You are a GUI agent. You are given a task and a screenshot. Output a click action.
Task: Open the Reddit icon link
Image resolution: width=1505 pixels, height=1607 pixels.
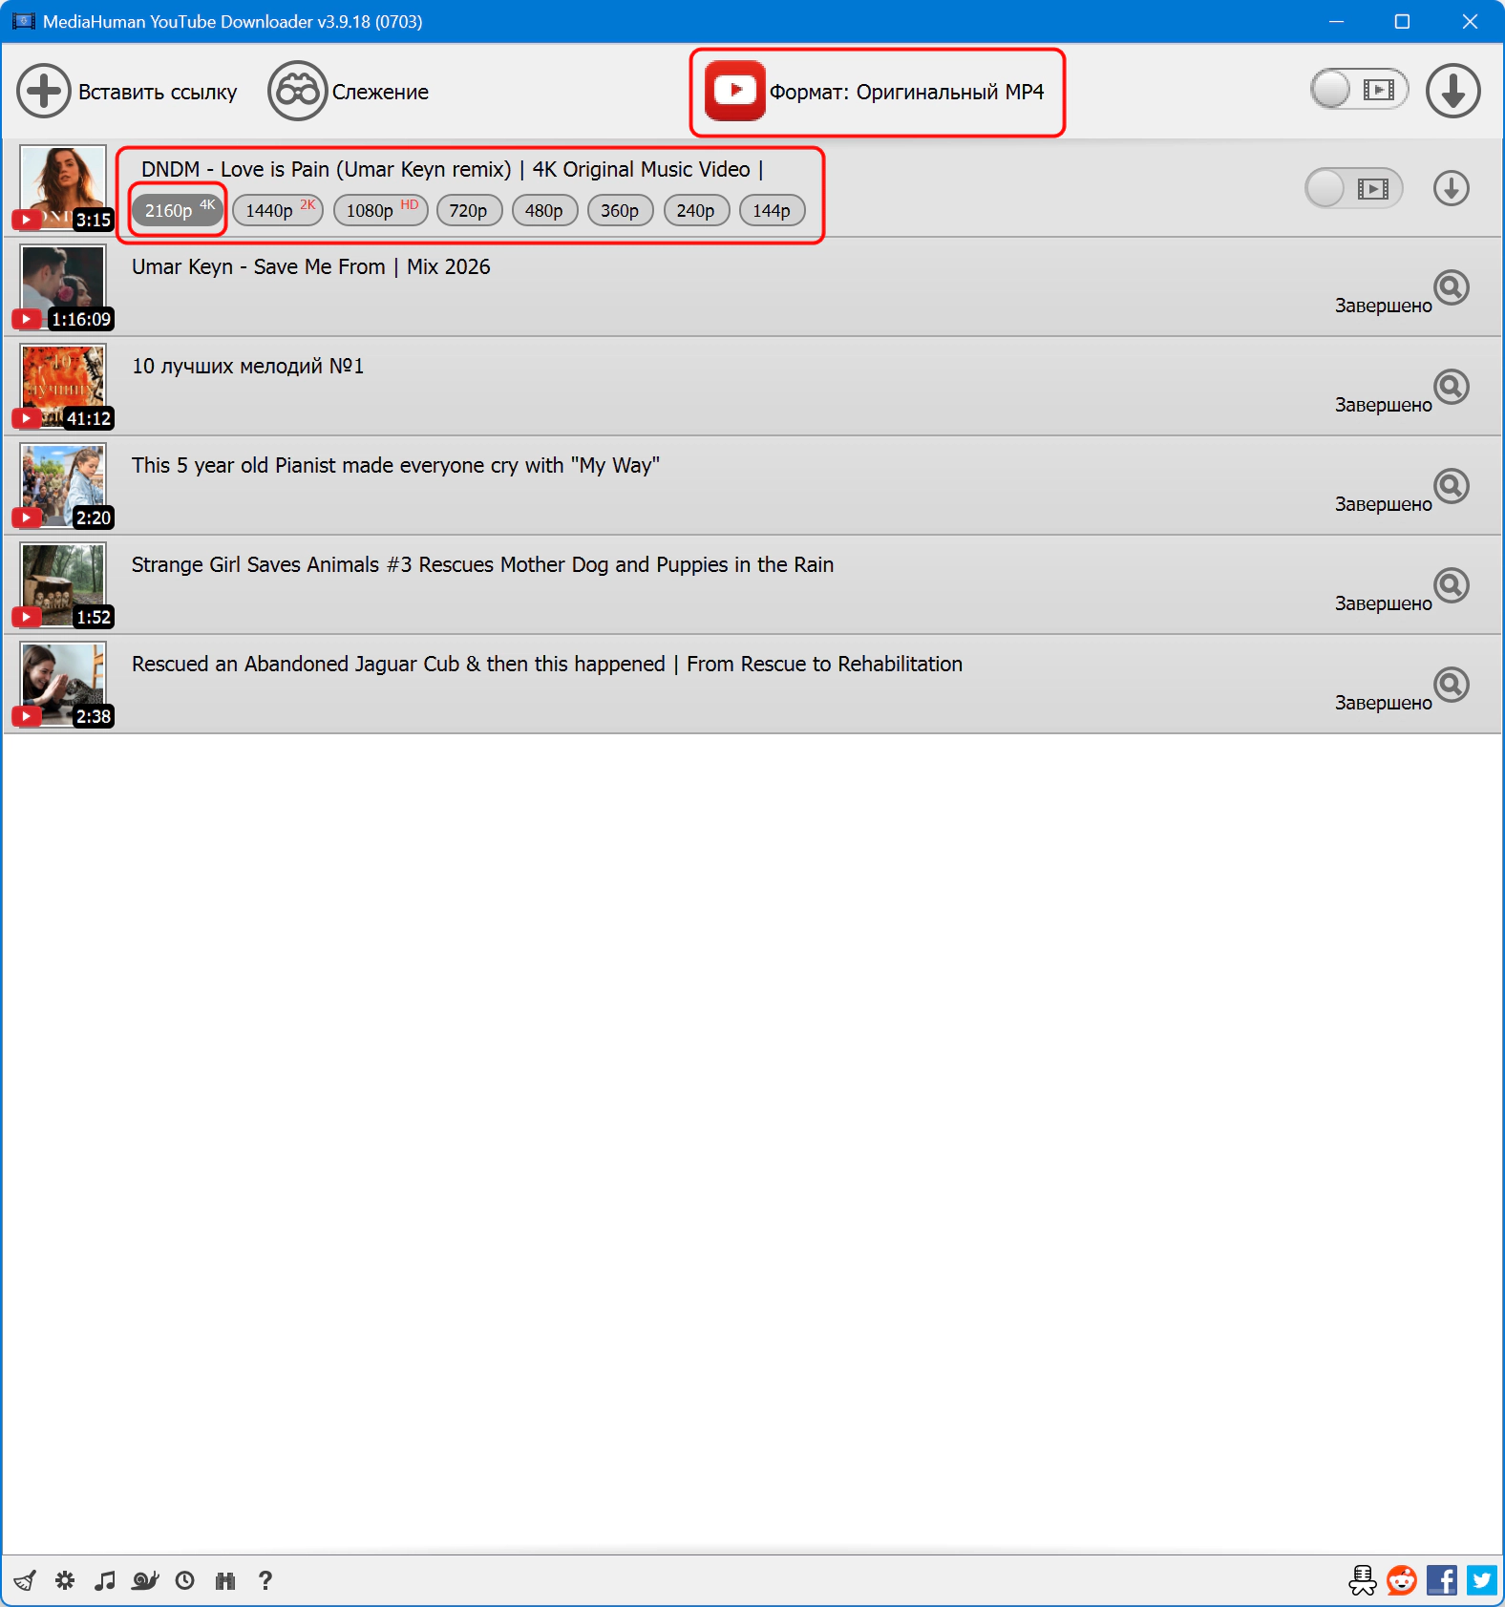pos(1401,1580)
